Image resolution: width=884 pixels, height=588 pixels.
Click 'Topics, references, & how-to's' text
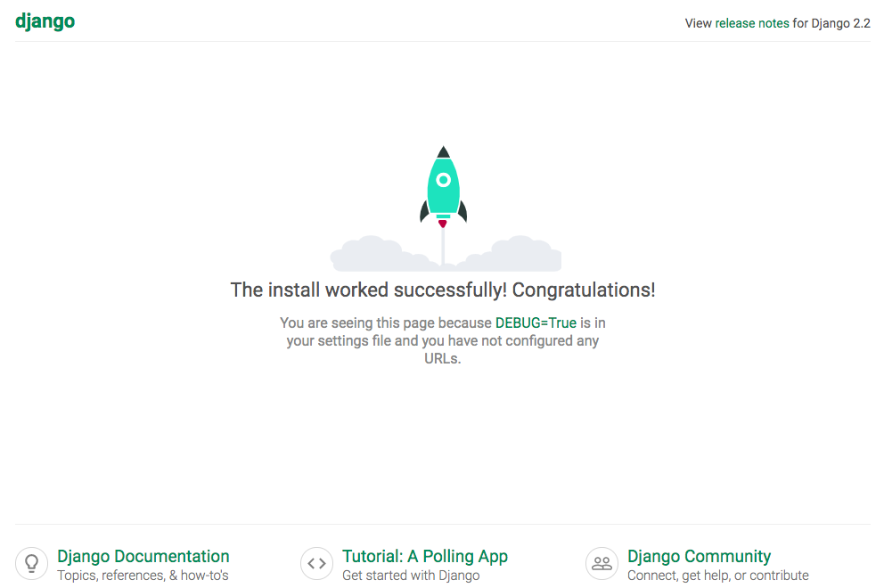coord(143,575)
